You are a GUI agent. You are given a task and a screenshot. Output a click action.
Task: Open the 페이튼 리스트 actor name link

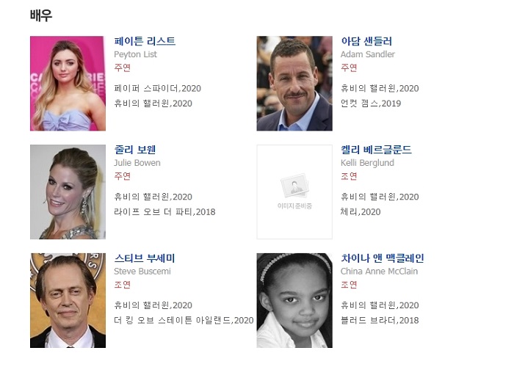[145, 41]
